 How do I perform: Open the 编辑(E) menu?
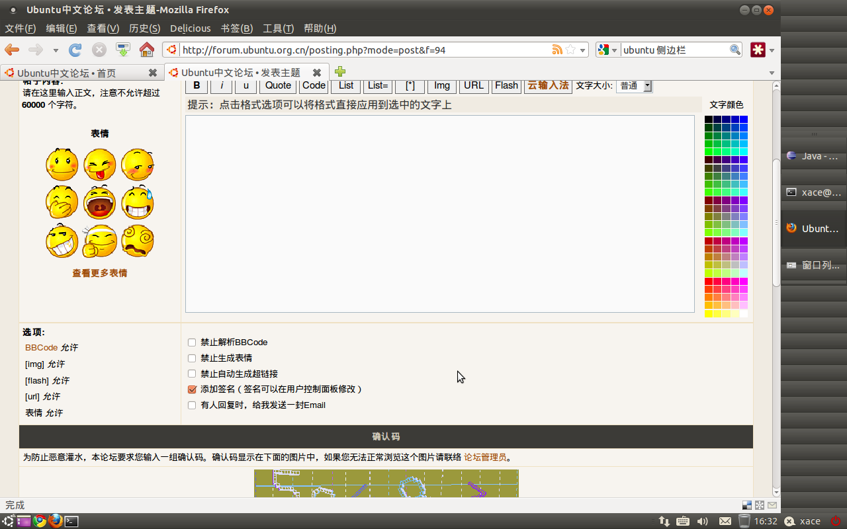click(62, 28)
